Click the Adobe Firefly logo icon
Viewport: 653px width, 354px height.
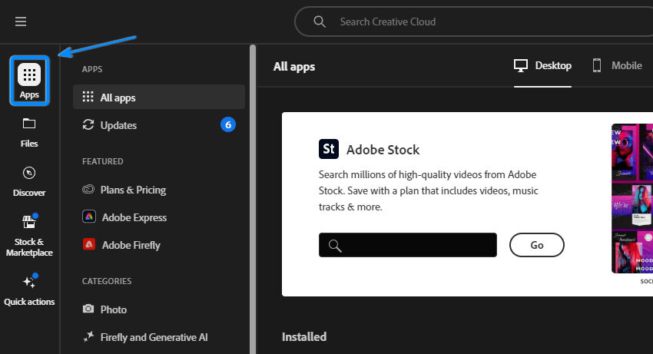coord(88,244)
